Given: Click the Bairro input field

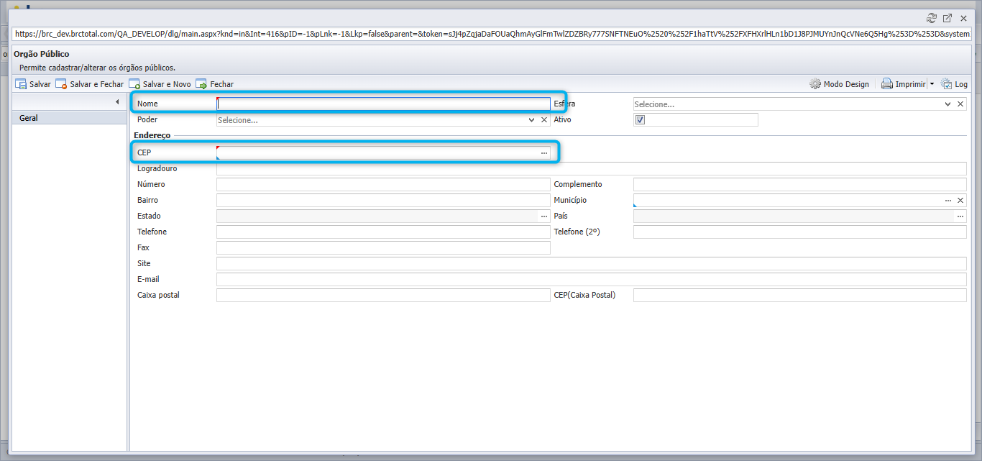Looking at the screenshot, I should coord(383,200).
